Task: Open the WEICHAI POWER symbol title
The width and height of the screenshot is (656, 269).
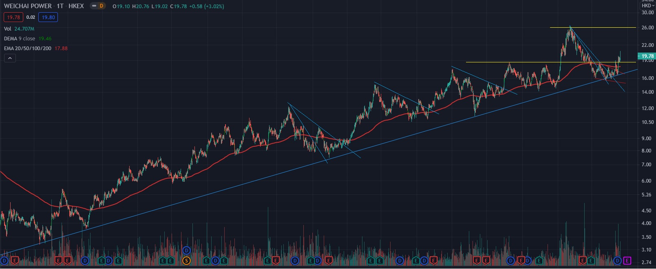Action: 28,6
